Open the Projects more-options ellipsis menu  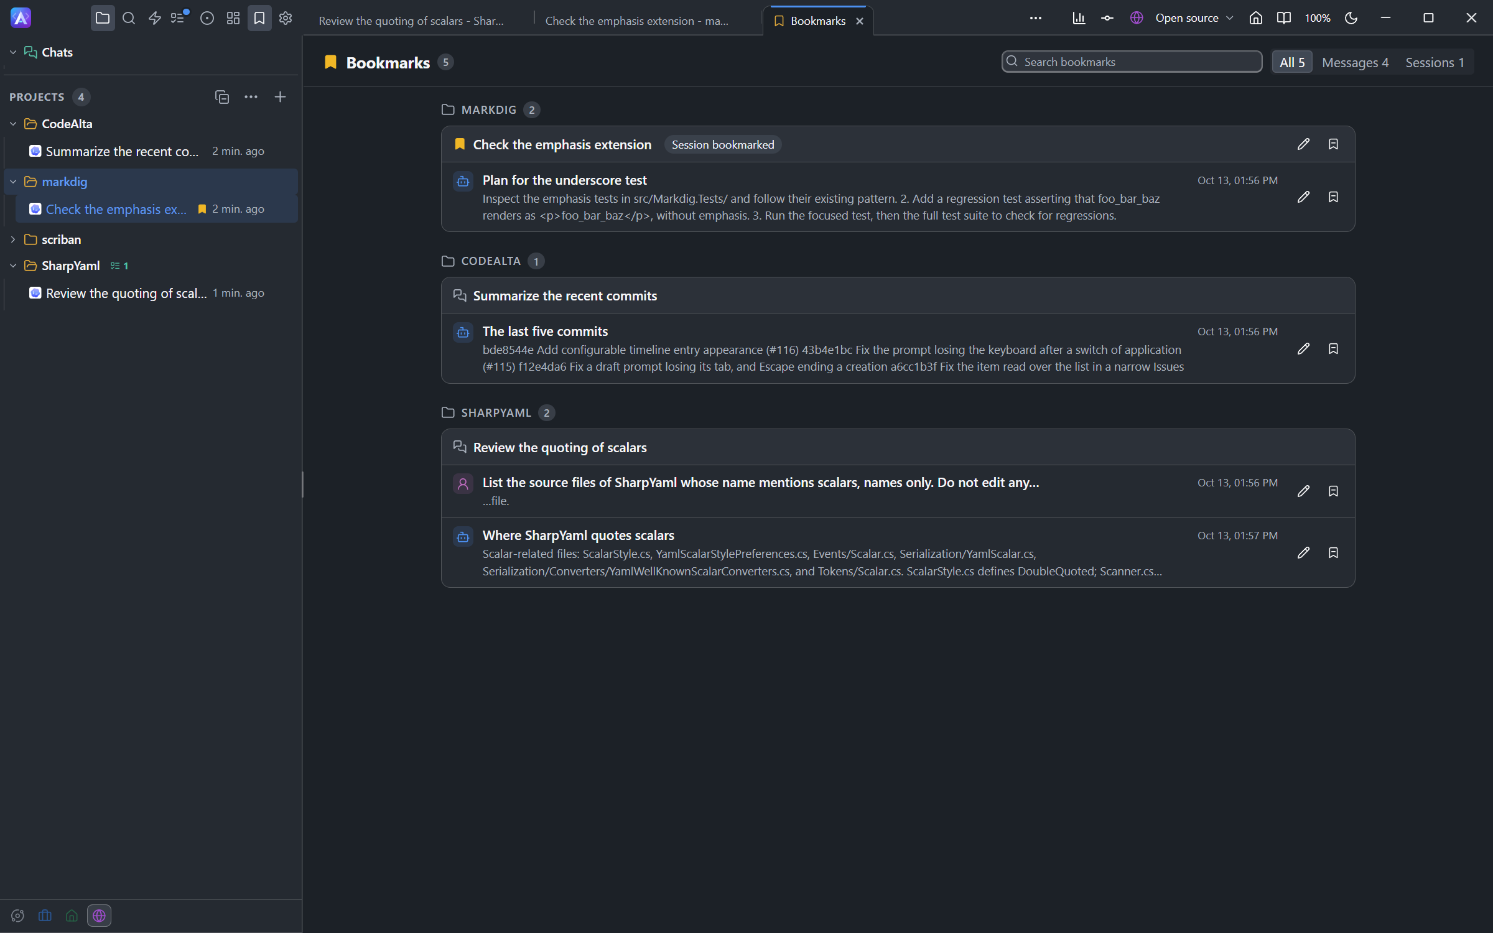coord(251,97)
